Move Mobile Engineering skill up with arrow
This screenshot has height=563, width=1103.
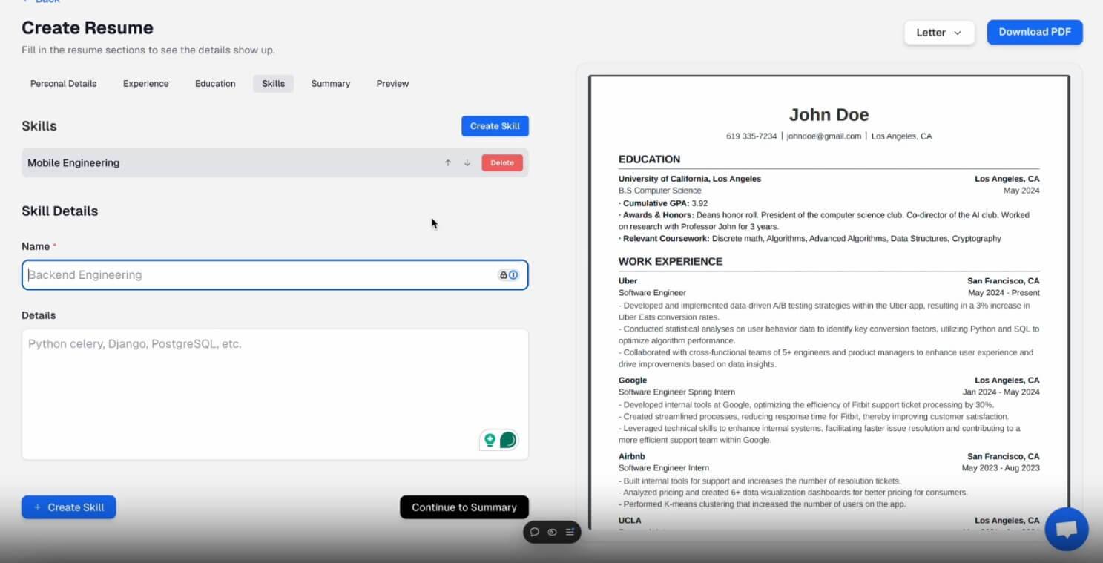tap(448, 163)
